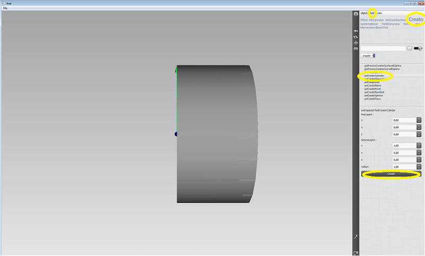Open the File menu
Viewport: 425px width, 256px height.
(x=5, y=8)
